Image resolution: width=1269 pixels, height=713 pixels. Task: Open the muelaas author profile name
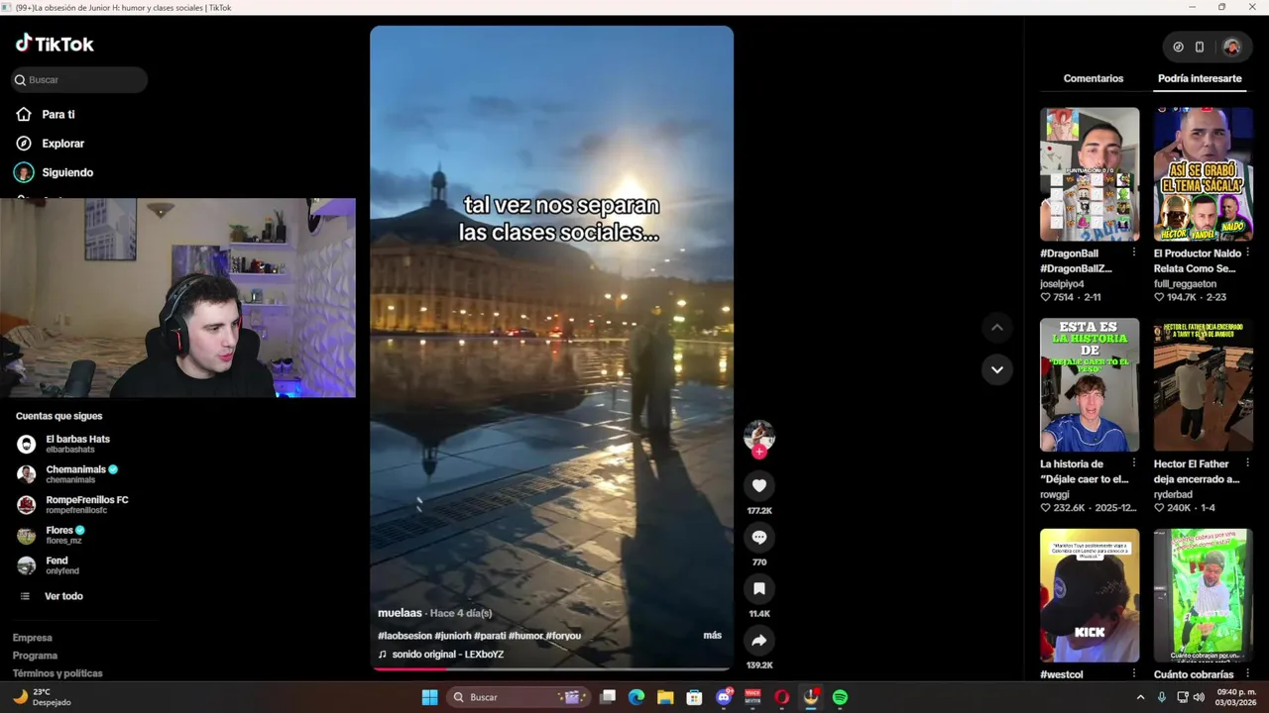click(400, 613)
